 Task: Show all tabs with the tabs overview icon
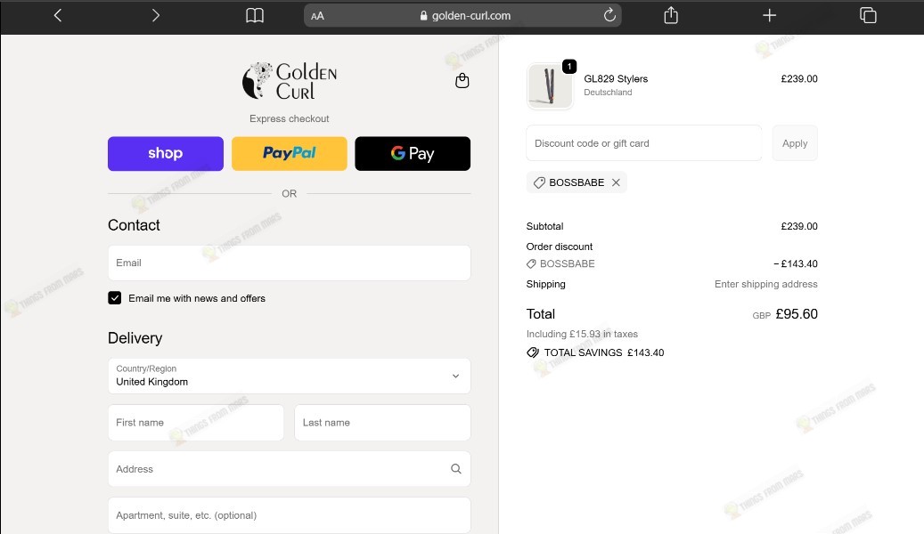(x=868, y=15)
